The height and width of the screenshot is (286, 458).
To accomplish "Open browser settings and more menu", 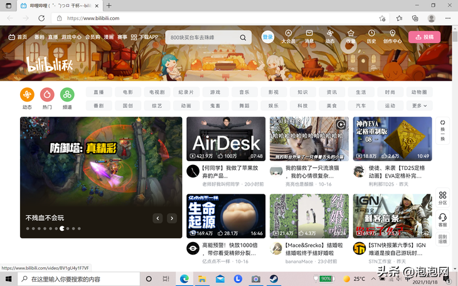I will click(x=448, y=18).
